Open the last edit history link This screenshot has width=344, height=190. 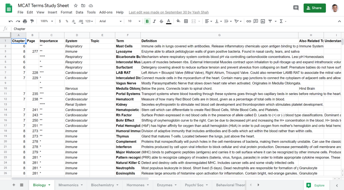tap(169, 12)
